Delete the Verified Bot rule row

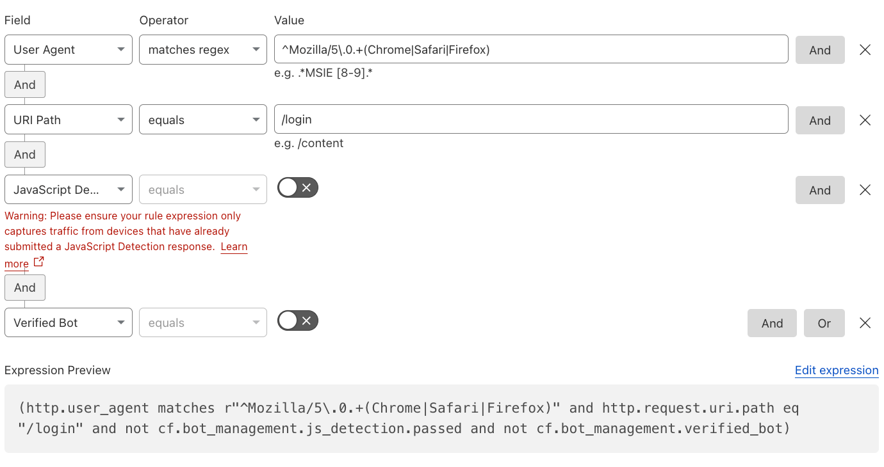pyautogui.click(x=865, y=323)
